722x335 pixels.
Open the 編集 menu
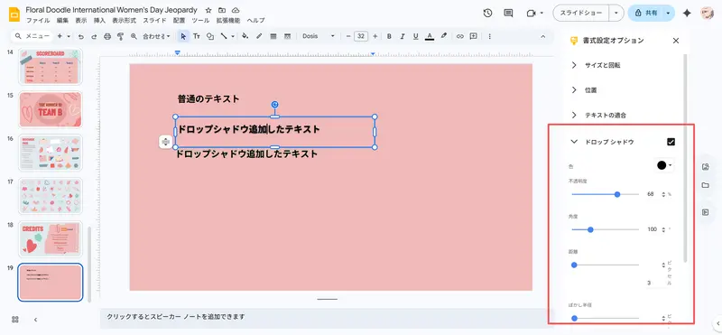point(62,21)
